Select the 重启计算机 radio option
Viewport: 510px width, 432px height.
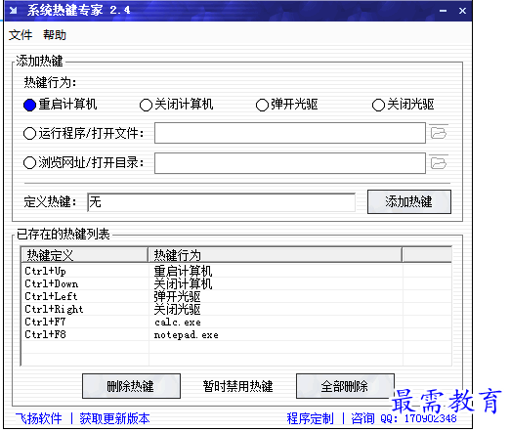click(60, 105)
